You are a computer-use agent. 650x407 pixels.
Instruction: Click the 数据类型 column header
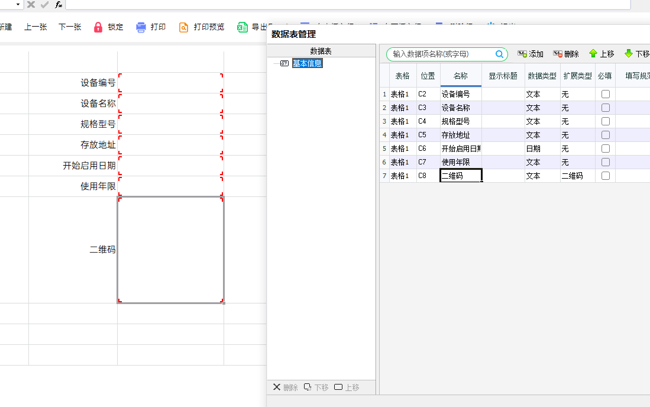pos(542,76)
